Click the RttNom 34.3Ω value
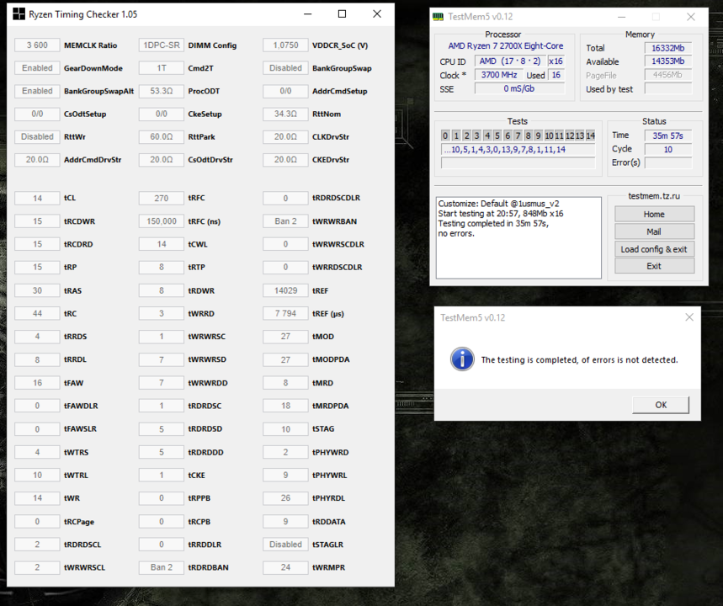 285,114
